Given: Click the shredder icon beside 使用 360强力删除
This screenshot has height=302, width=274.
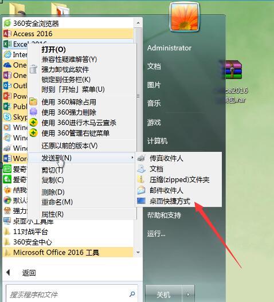Looking at the screenshot, I should click(x=33, y=112).
